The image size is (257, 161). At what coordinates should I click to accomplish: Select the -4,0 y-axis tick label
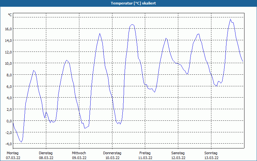tap(8, 144)
